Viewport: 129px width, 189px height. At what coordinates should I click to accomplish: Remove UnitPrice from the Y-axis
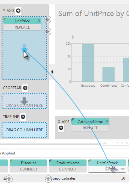click(39, 21)
